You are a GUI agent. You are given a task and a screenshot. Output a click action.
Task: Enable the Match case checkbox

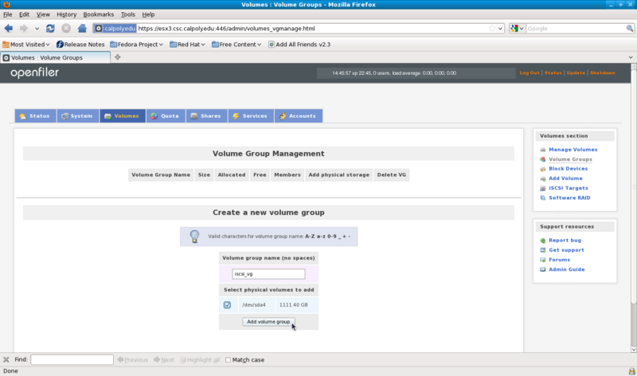(228, 360)
